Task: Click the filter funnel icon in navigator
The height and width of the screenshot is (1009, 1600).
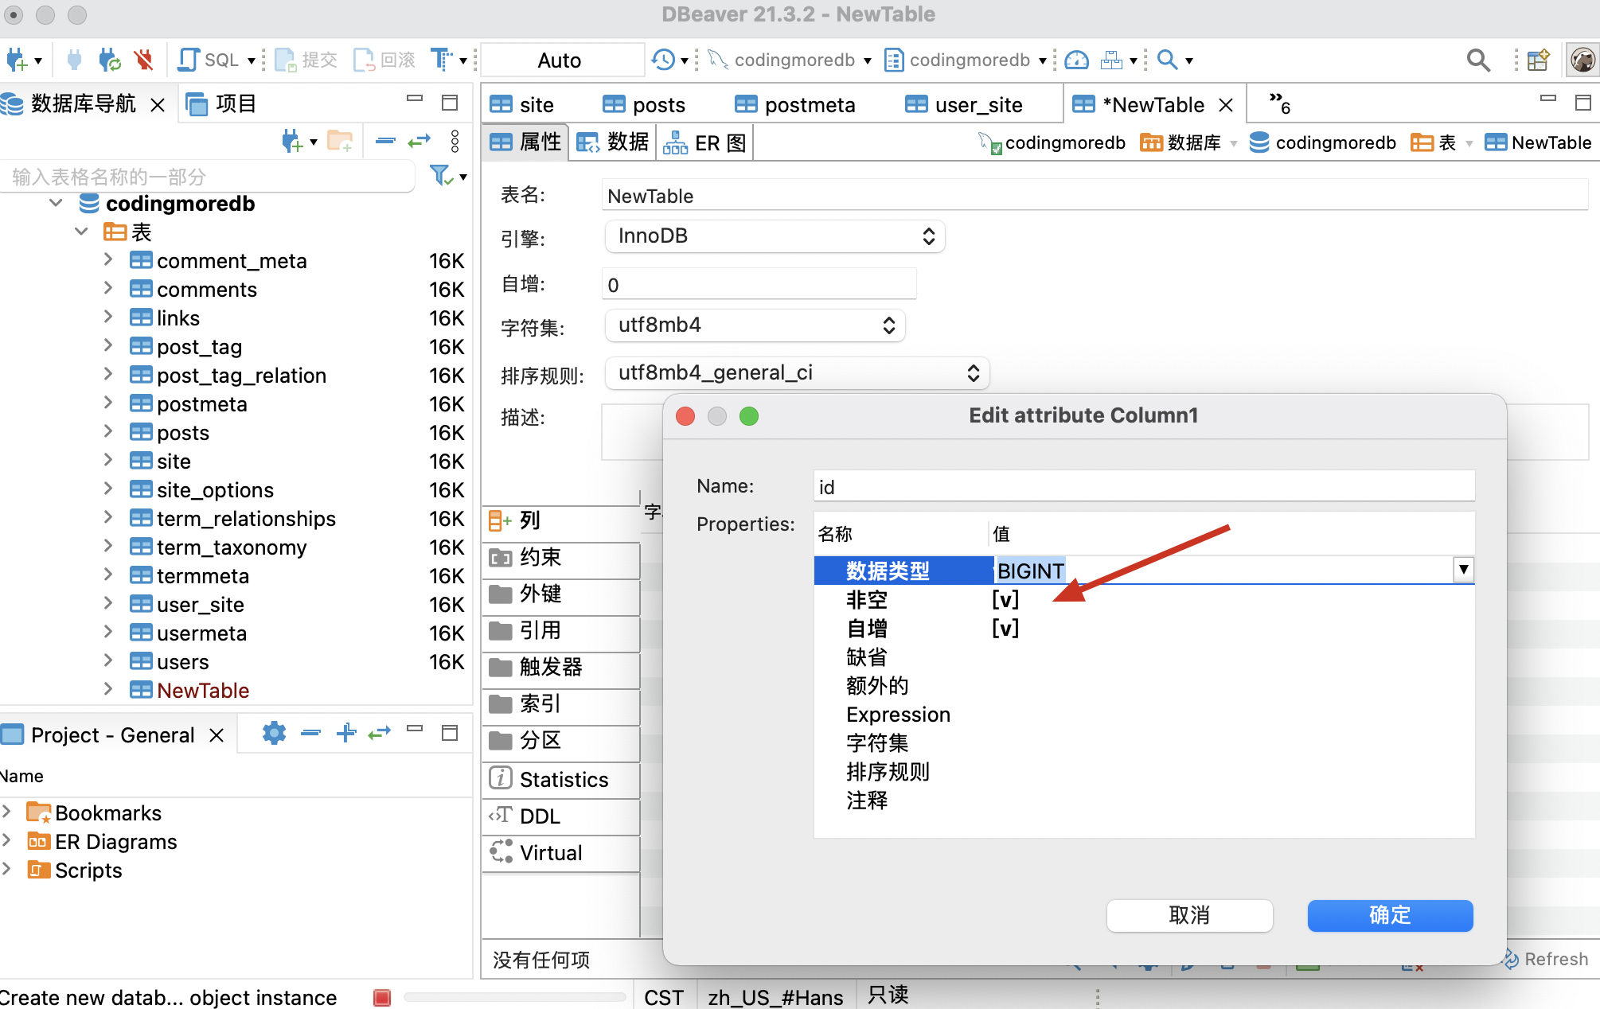Action: [x=441, y=175]
